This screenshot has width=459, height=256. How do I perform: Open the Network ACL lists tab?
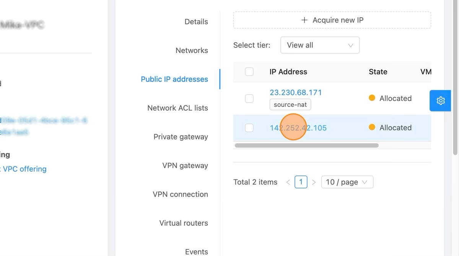tap(177, 108)
